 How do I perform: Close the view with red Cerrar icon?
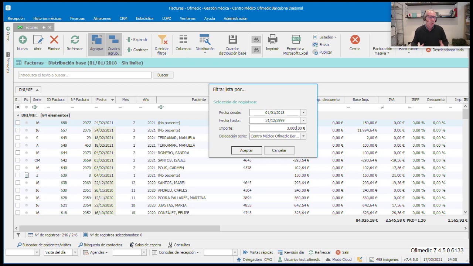coord(355,40)
